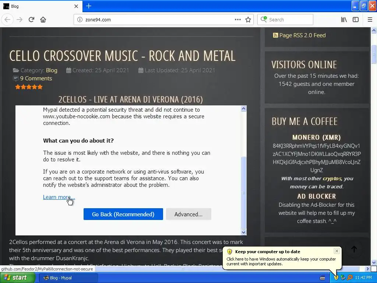Click the Monero wallet address text
The width and height of the screenshot is (377, 283).
[x=316, y=158]
